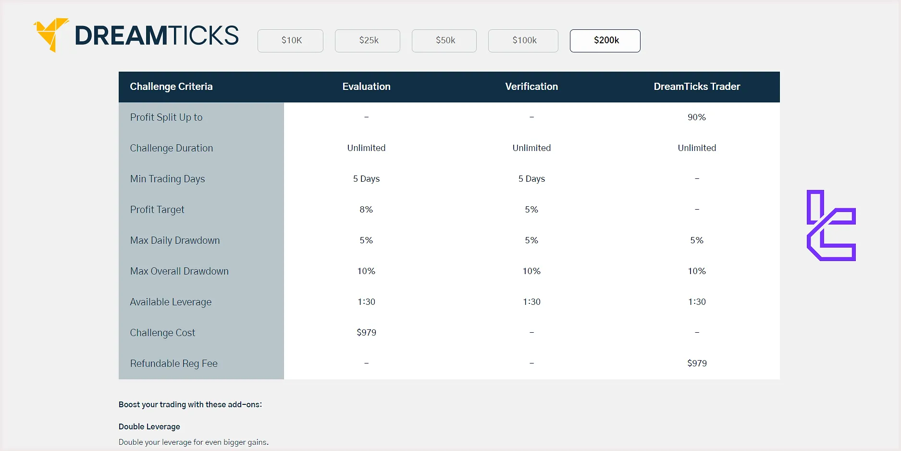Click the 5% Verification profit target
901x451 pixels.
[x=531, y=210]
